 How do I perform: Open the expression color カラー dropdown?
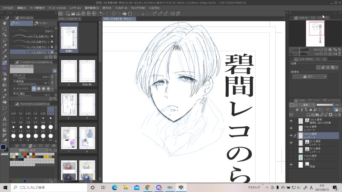[x=310, y=77]
